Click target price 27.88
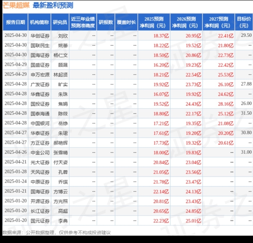The height and width of the screenshot is (243, 253). pos(246,84)
